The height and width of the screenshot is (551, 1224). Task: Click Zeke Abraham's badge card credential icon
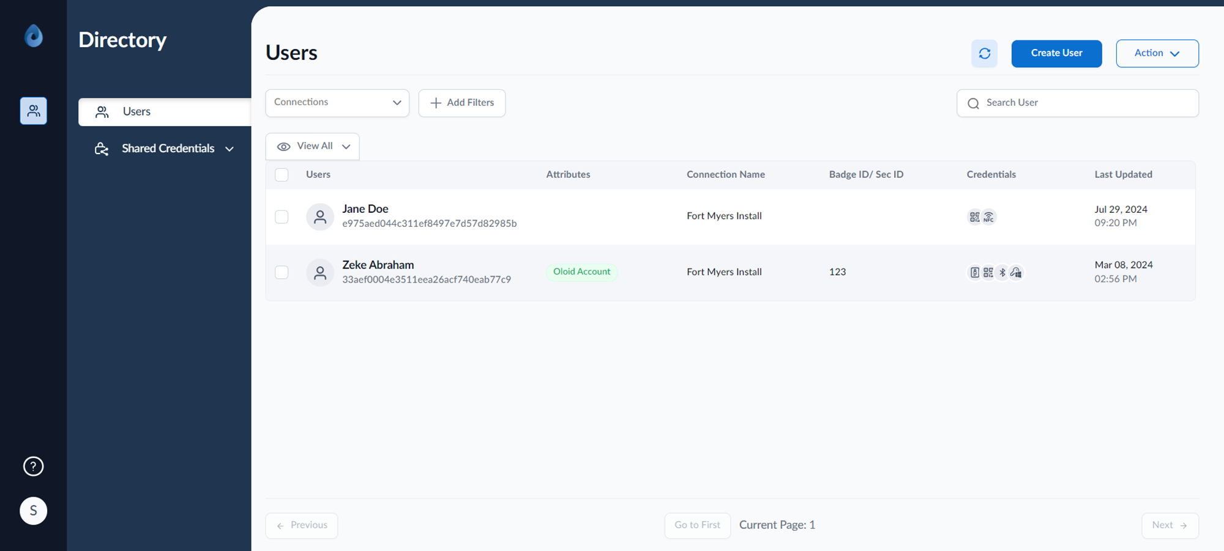tap(975, 273)
